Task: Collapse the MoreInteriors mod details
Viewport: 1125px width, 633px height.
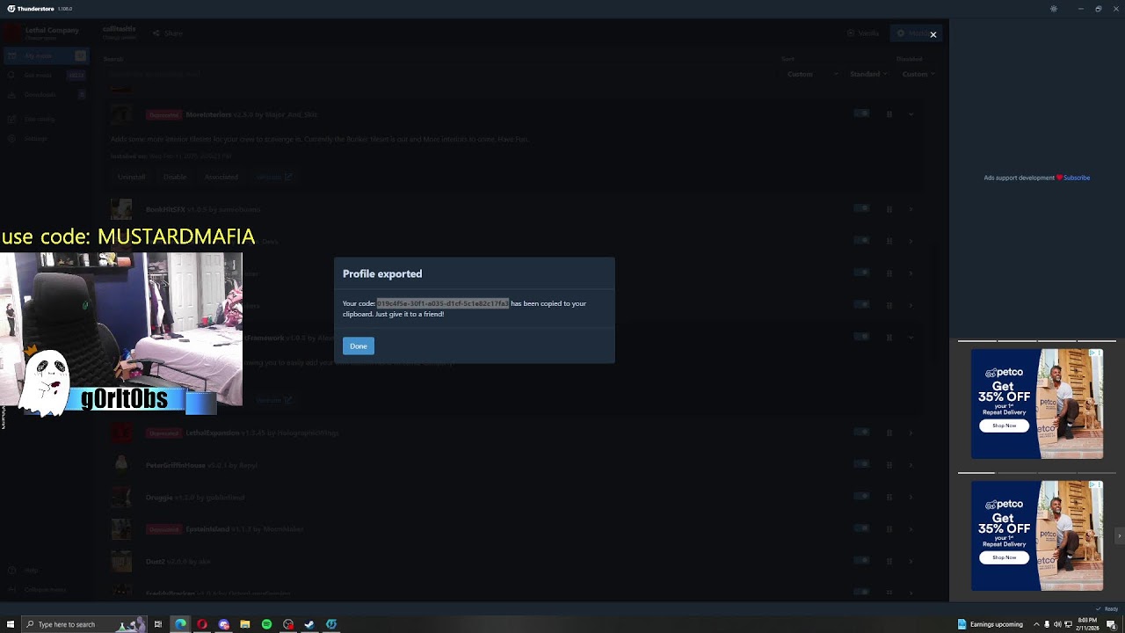Action: tap(911, 113)
